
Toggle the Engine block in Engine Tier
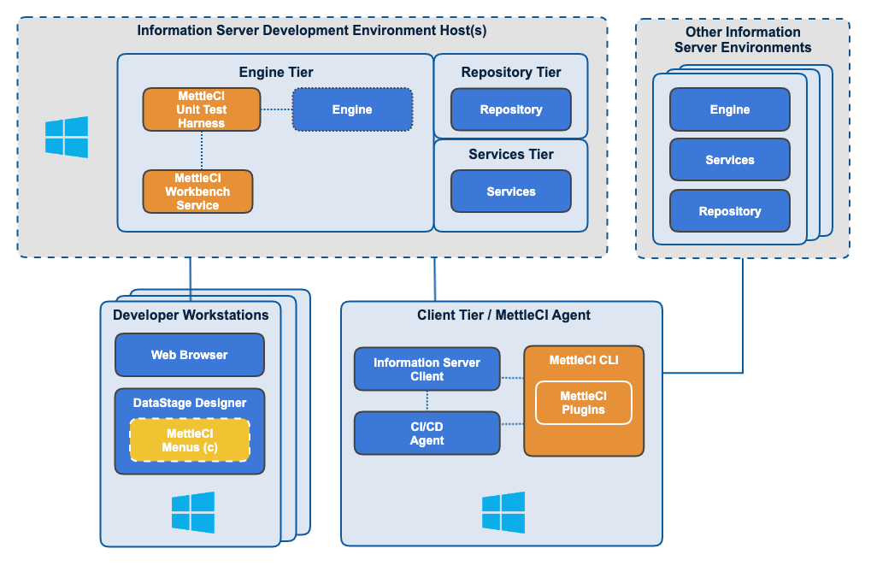tap(352, 109)
